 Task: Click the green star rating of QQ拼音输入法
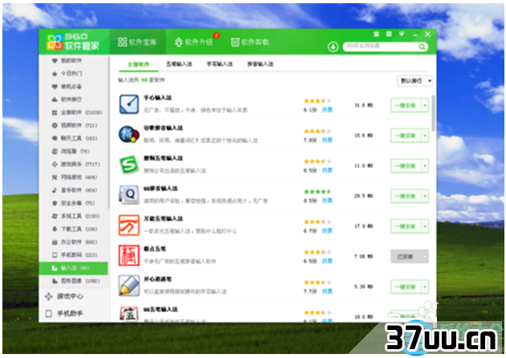coord(317,192)
